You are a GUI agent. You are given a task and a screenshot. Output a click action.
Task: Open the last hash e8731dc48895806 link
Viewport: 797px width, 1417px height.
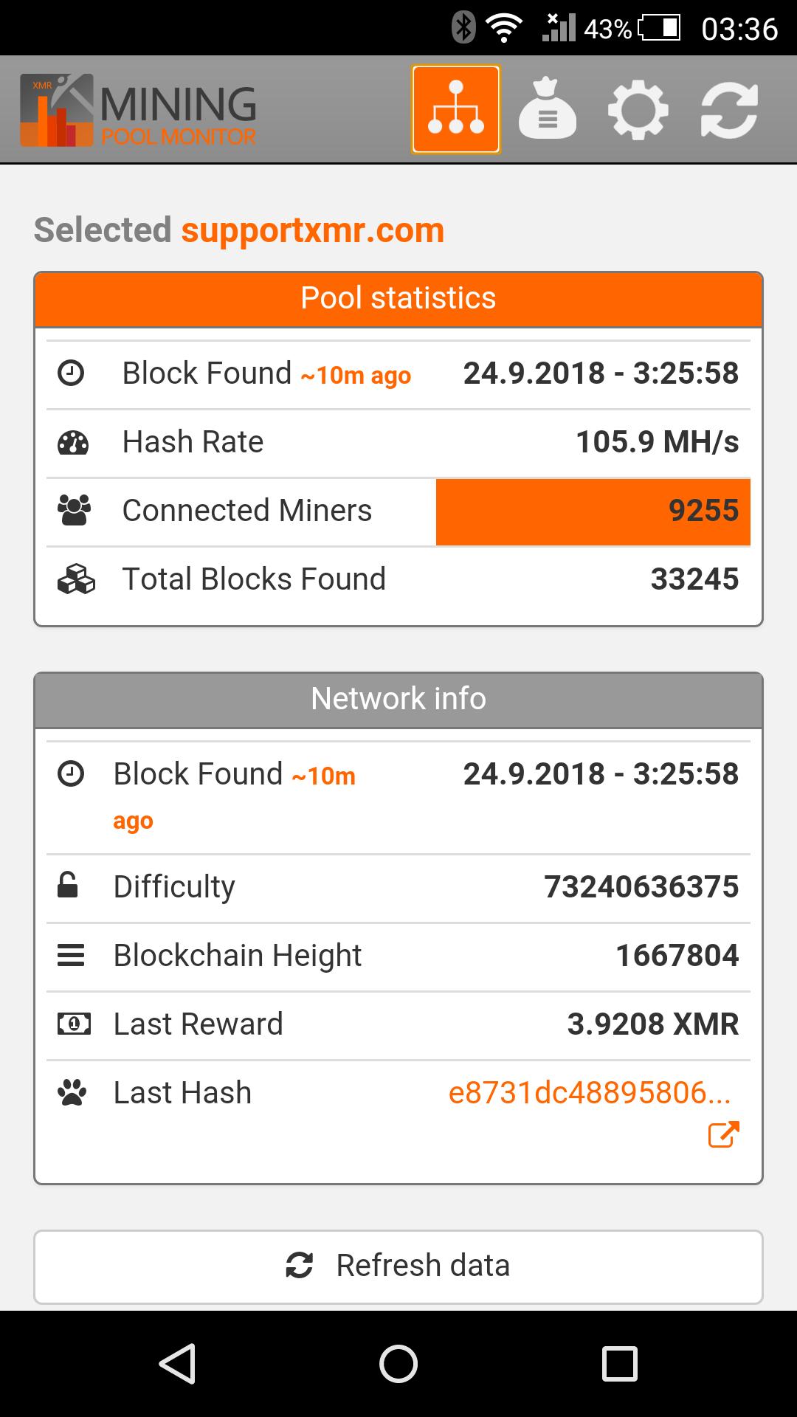point(590,1093)
